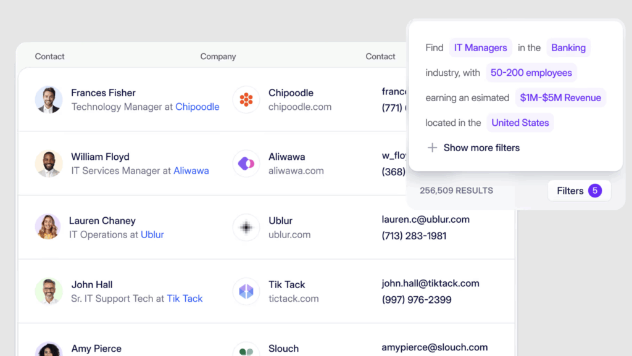Select the $1M-$5M Revenue filter chip

pyautogui.click(x=560, y=97)
